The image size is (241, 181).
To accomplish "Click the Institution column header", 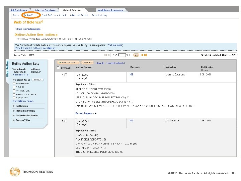I will [x=170, y=67].
